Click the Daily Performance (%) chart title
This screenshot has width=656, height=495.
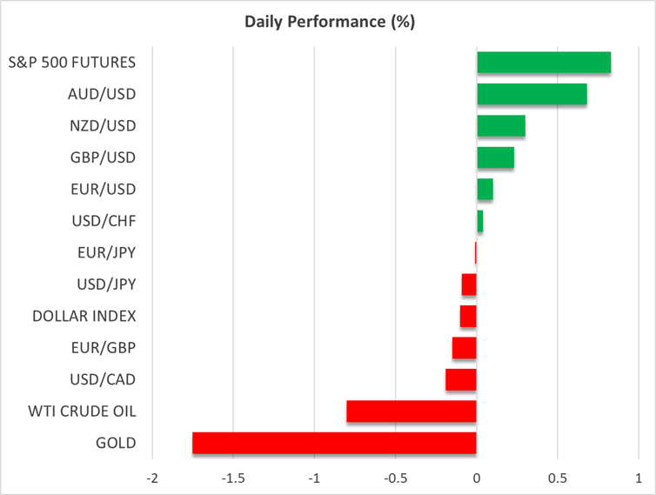[328, 23]
